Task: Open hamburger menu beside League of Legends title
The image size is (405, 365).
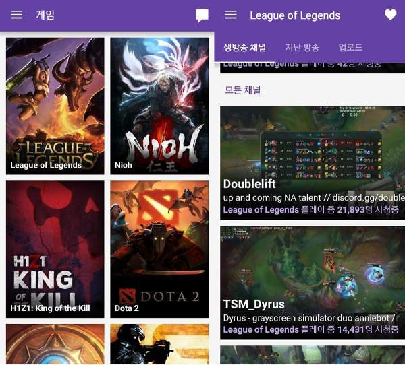Action: coord(231,15)
